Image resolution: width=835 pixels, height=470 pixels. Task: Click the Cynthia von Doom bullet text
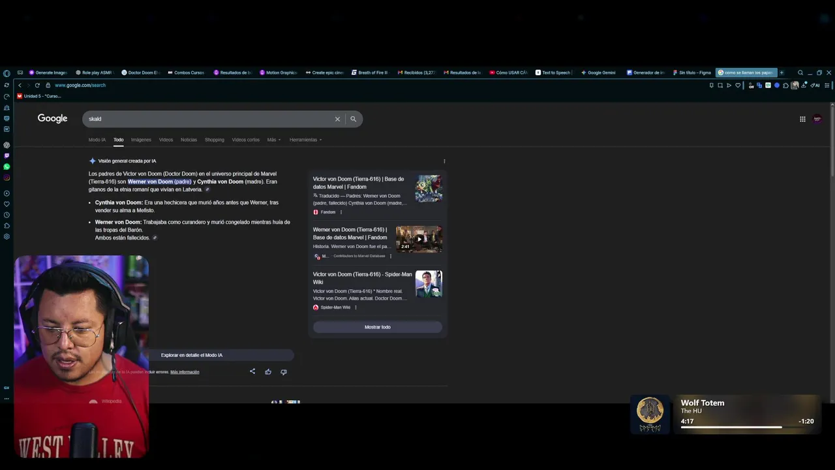187,206
